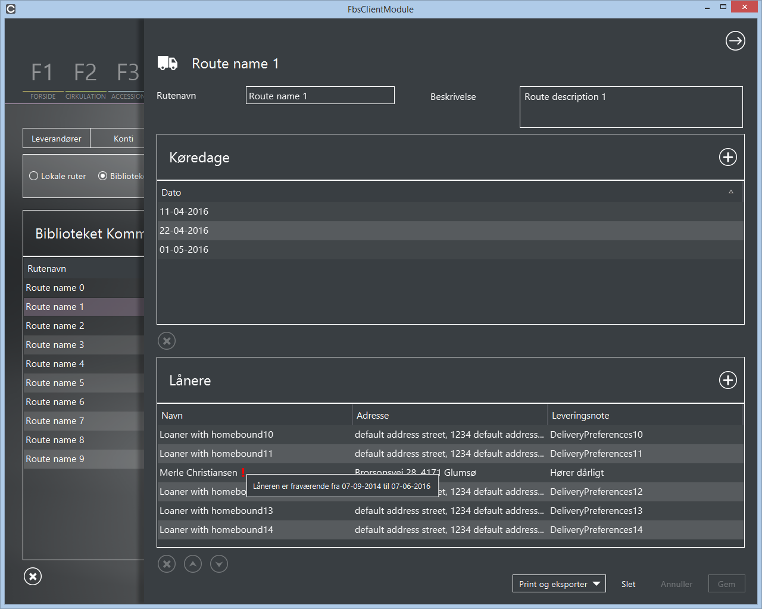Click the Adresse column header

click(x=450, y=415)
